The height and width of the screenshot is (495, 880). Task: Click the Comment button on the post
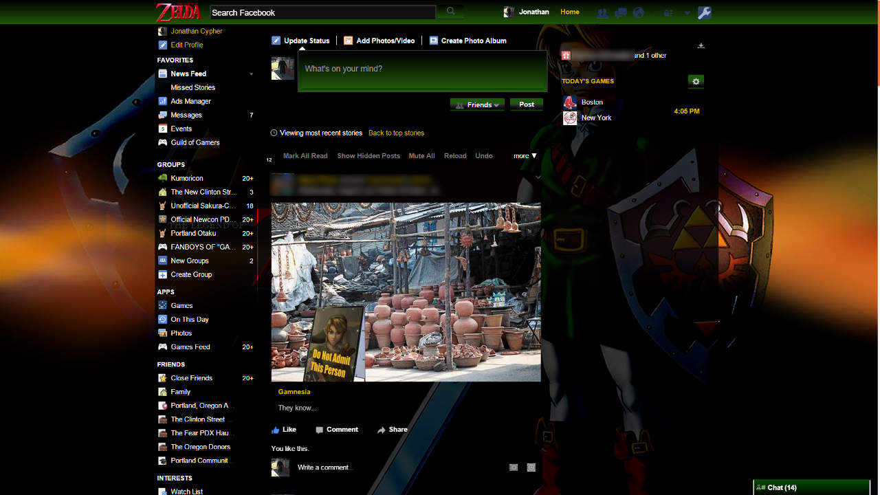(x=337, y=430)
